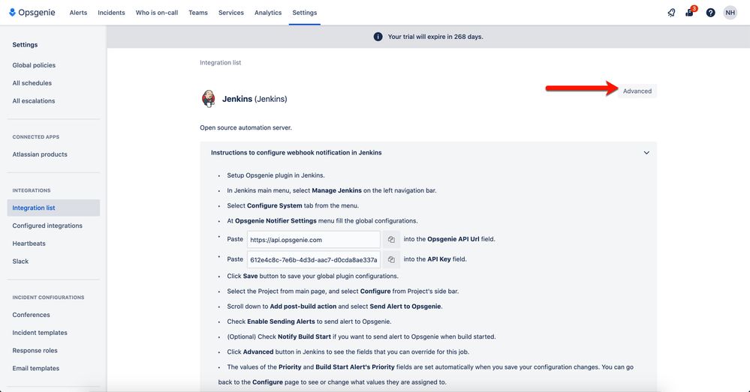Open the Teams tab
Image resolution: width=750 pixels, height=392 pixels.
point(198,13)
